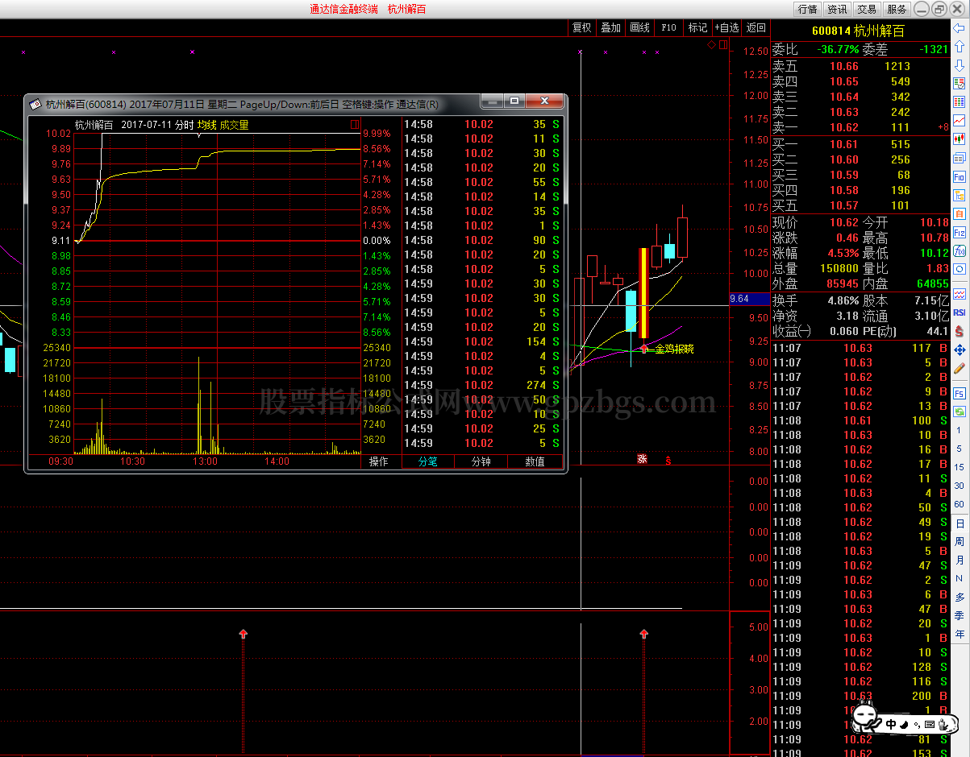Click the blue four-way move arrows icon
Image resolution: width=970 pixels, height=757 pixels.
coord(960,350)
